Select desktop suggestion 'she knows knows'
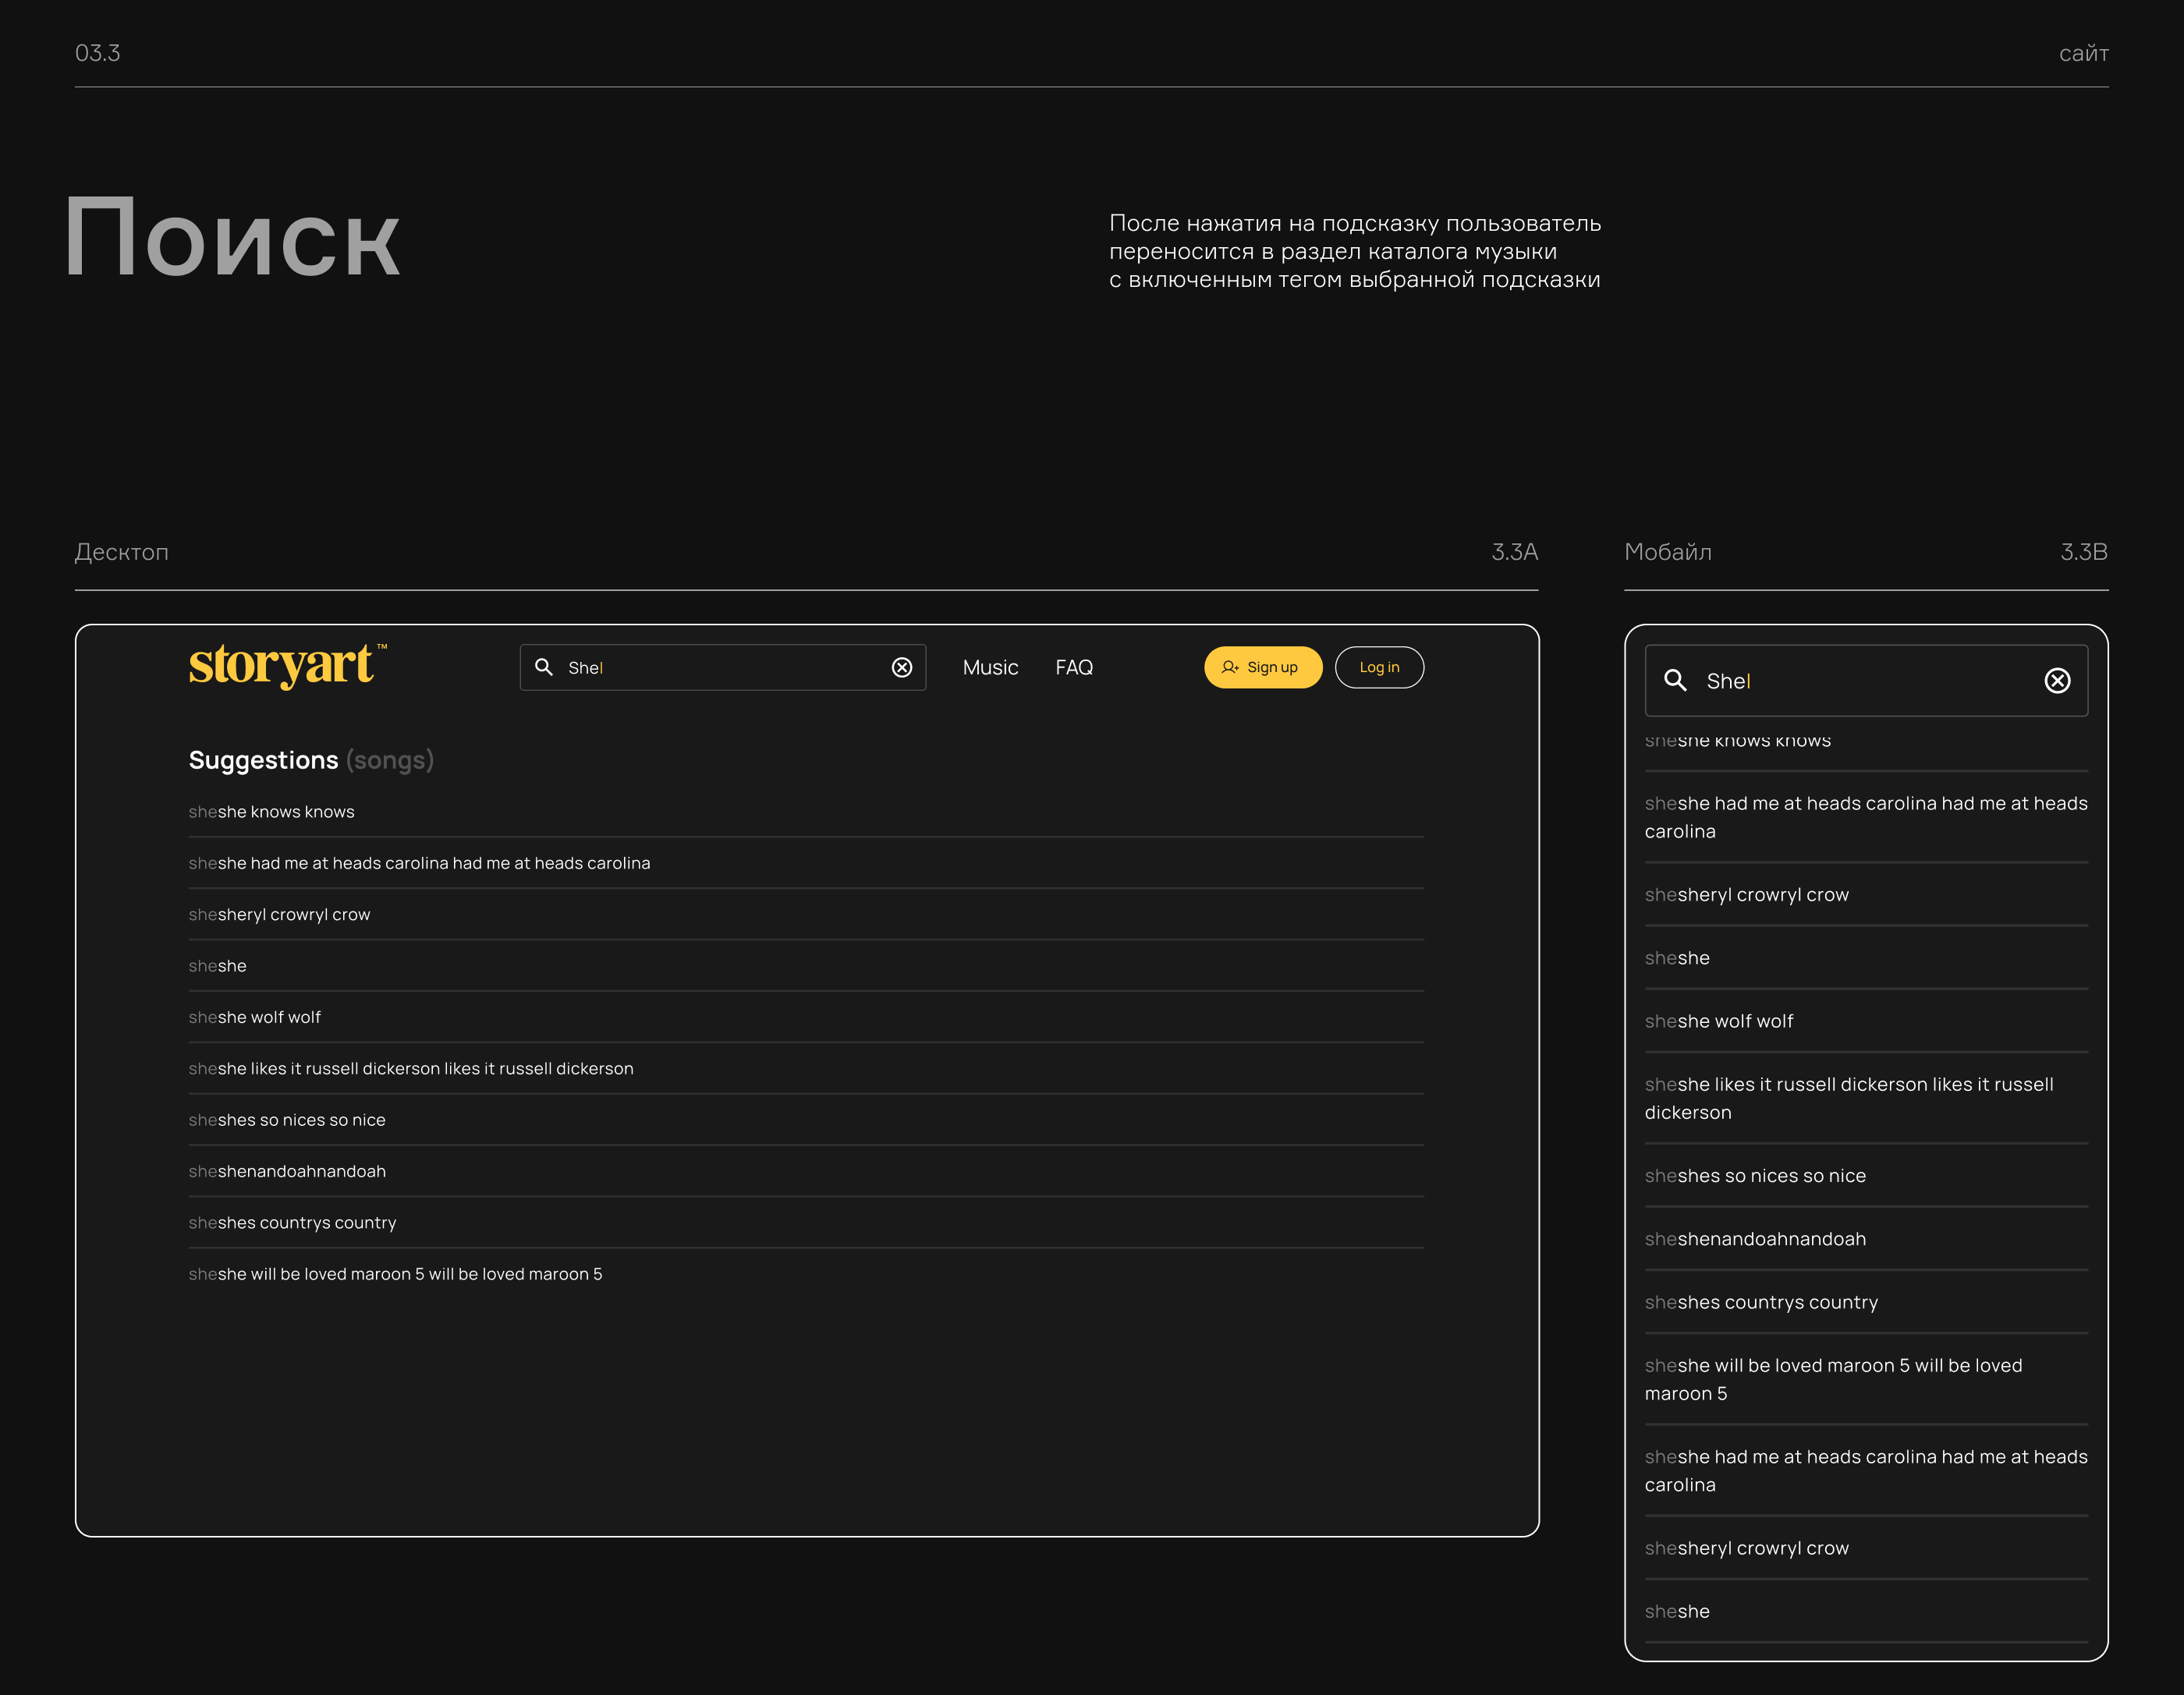Image resolution: width=2184 pixels, height=1695 pixels. point(272,812)
